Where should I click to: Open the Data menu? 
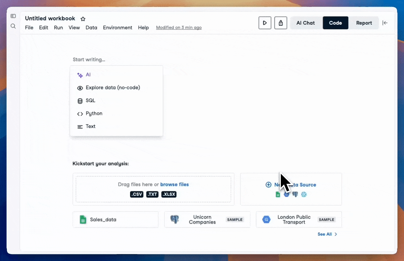[92, 28]
